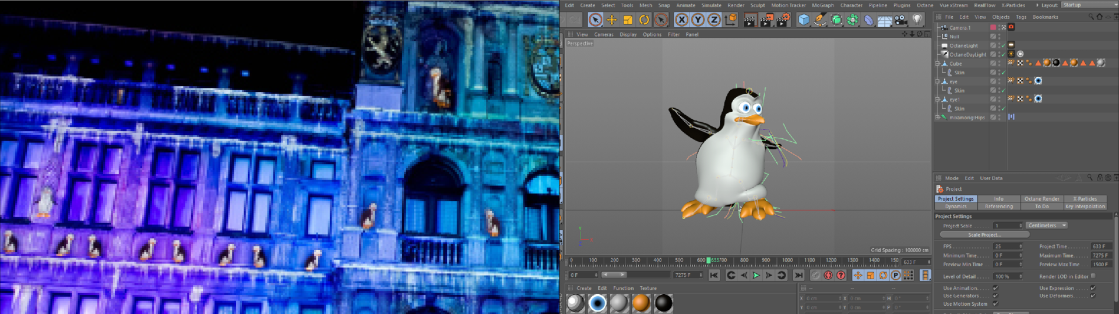This screenshot has height=314, width=1119.
Task: Click the Camera object icon in toolbar
Action: [901, 20]
